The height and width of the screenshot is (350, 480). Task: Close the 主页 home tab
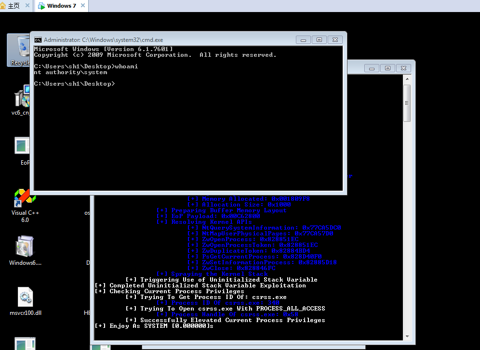tap(27, 5)
